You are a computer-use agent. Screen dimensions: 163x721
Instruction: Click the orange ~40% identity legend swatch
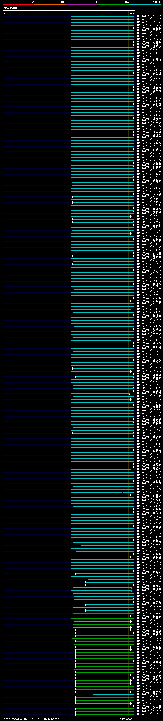50,5
